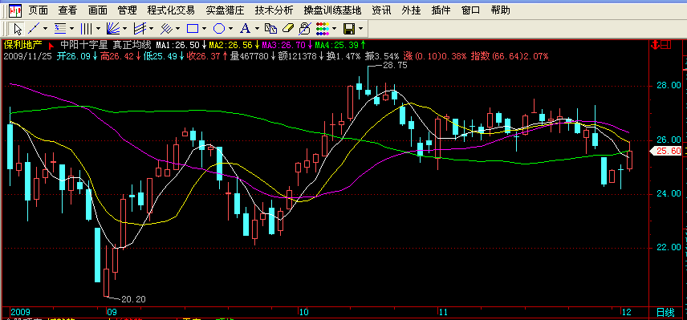Image resolution: width=687 pixels, height=320 pixels.
Task: Open the 资讯 menu
Action: 381,10
